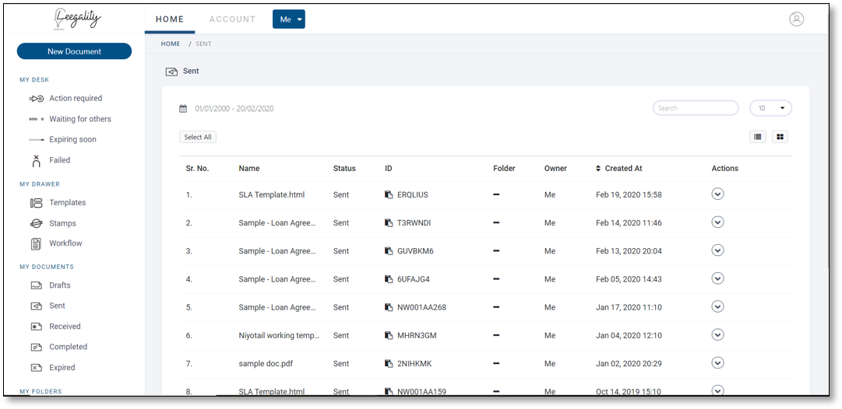This screenshot has height=409, width=842.
Task: Copy document ID MHRN3GM
Action: [x=389, y=336]
